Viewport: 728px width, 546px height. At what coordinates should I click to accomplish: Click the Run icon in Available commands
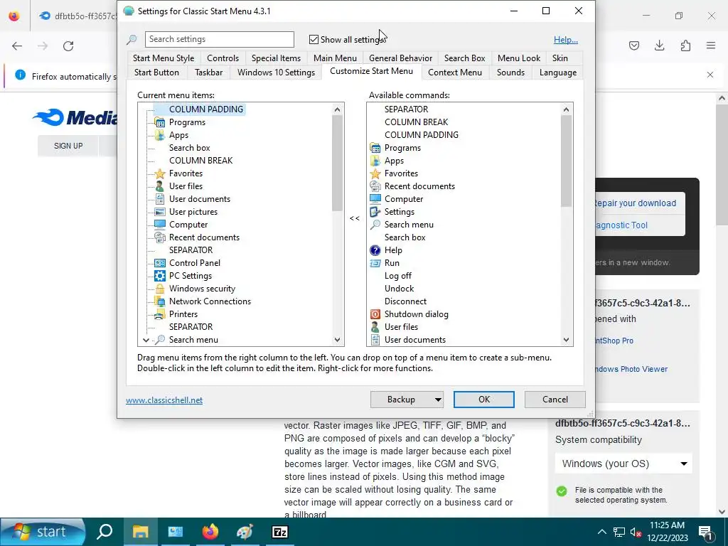[375, 263]
